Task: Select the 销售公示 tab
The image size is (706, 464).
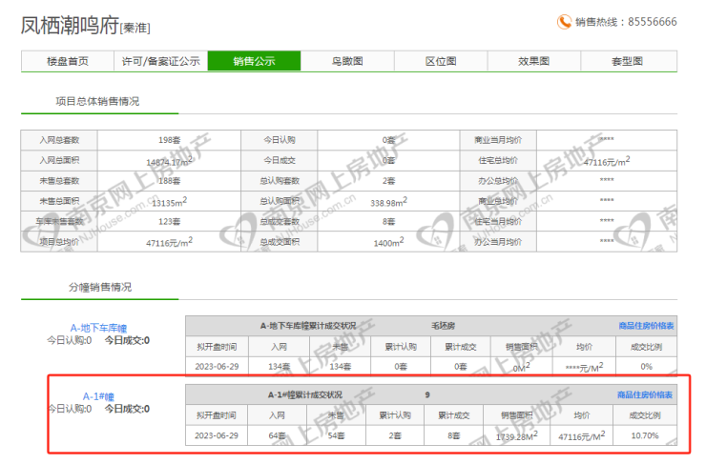Action: tap(254, 61)
